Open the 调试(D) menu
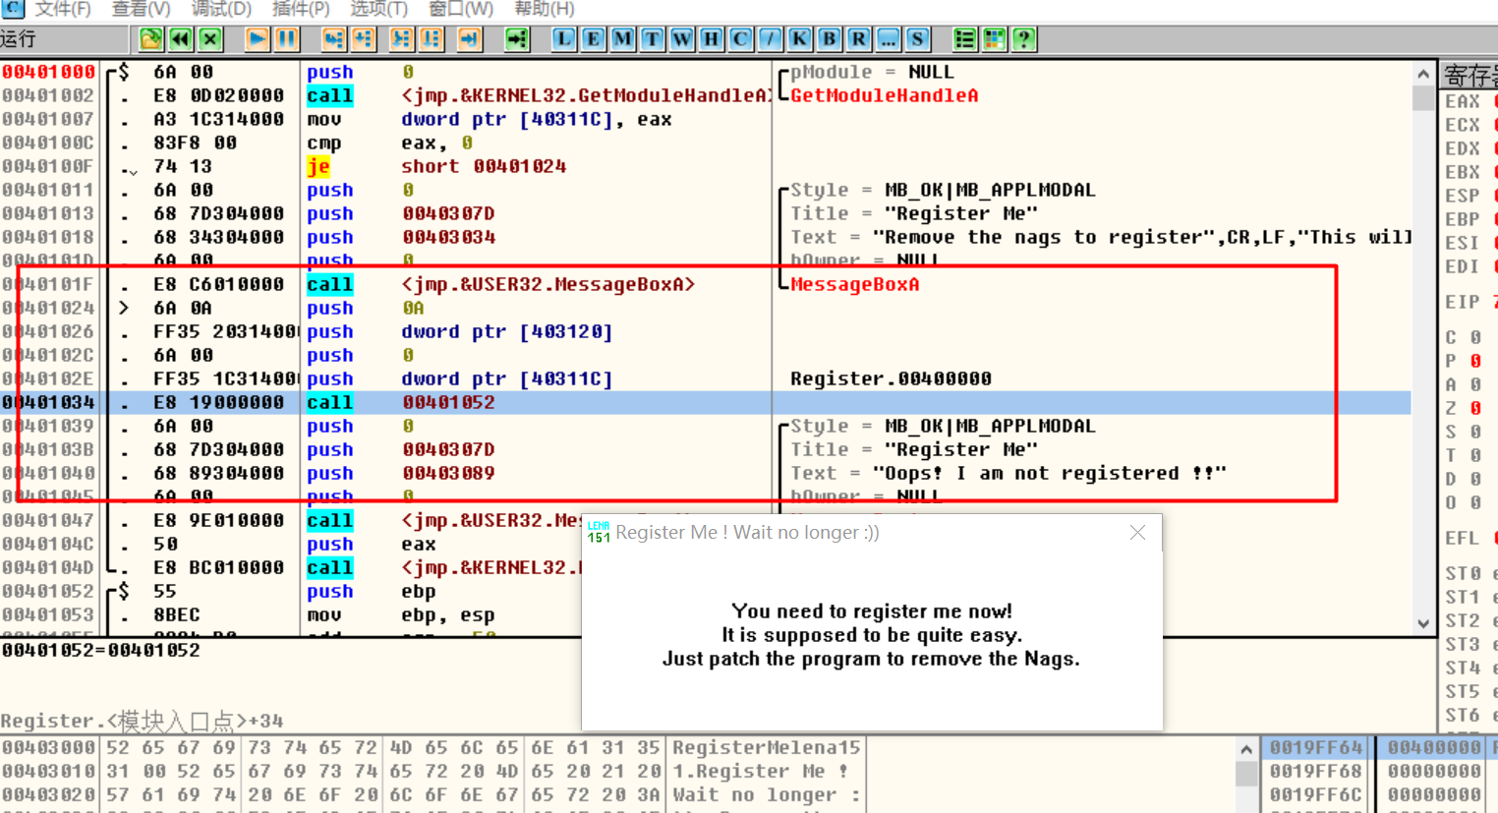 (x=221, y=9)
